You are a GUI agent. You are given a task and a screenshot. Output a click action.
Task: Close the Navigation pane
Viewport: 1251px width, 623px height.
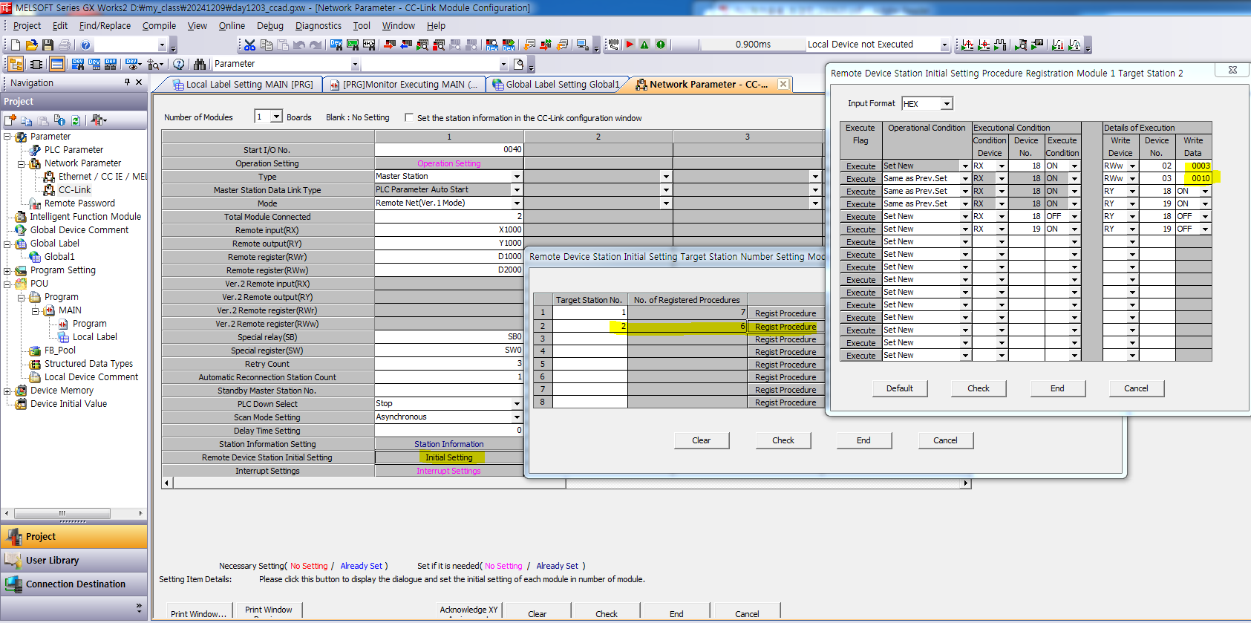pos(139,82)
